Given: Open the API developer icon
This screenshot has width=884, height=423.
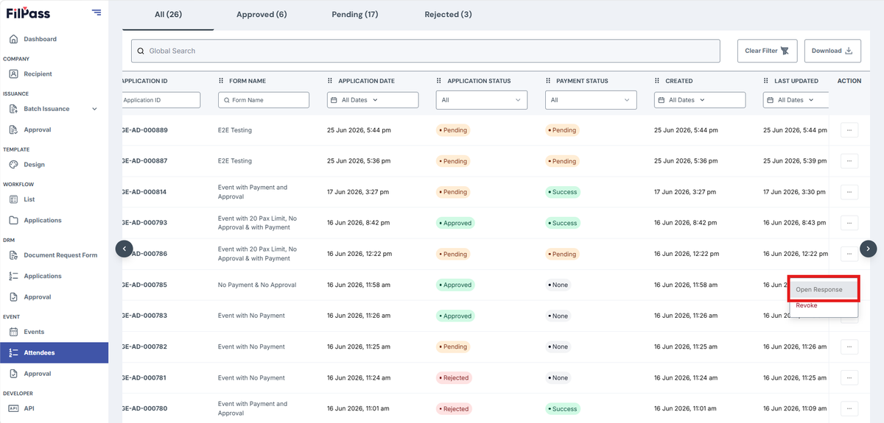Looking at the screenshot, I should [x=13, y=408].
